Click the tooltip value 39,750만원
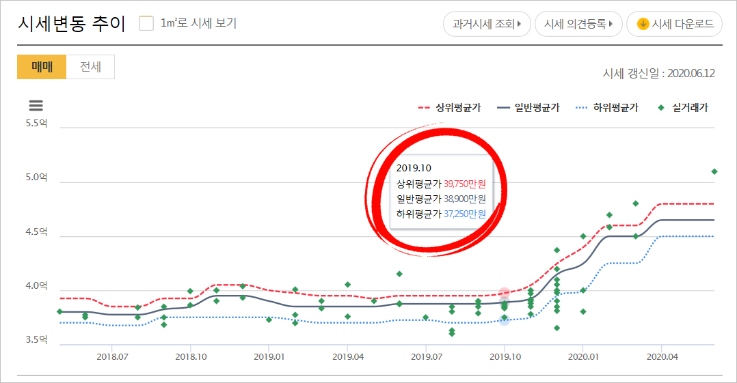 coord(465,184)
